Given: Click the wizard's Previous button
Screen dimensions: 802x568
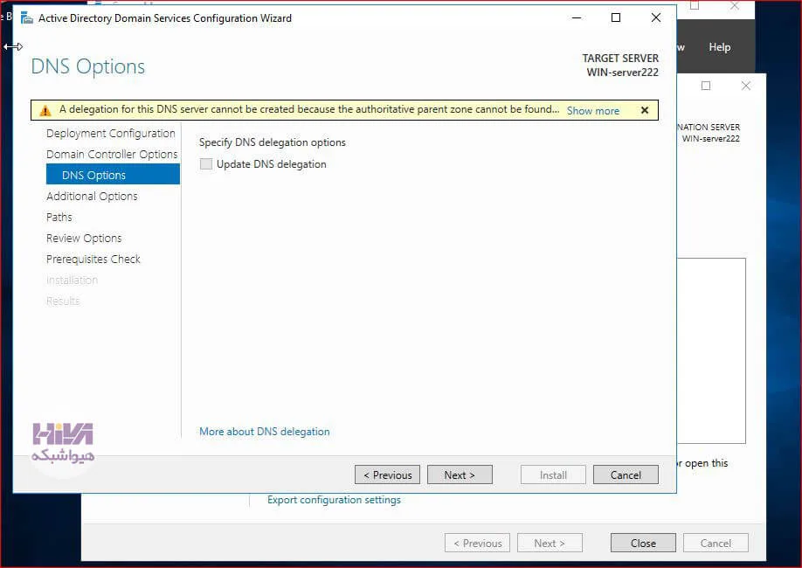Looking at the screenshot, I should [x=387, y=474].
